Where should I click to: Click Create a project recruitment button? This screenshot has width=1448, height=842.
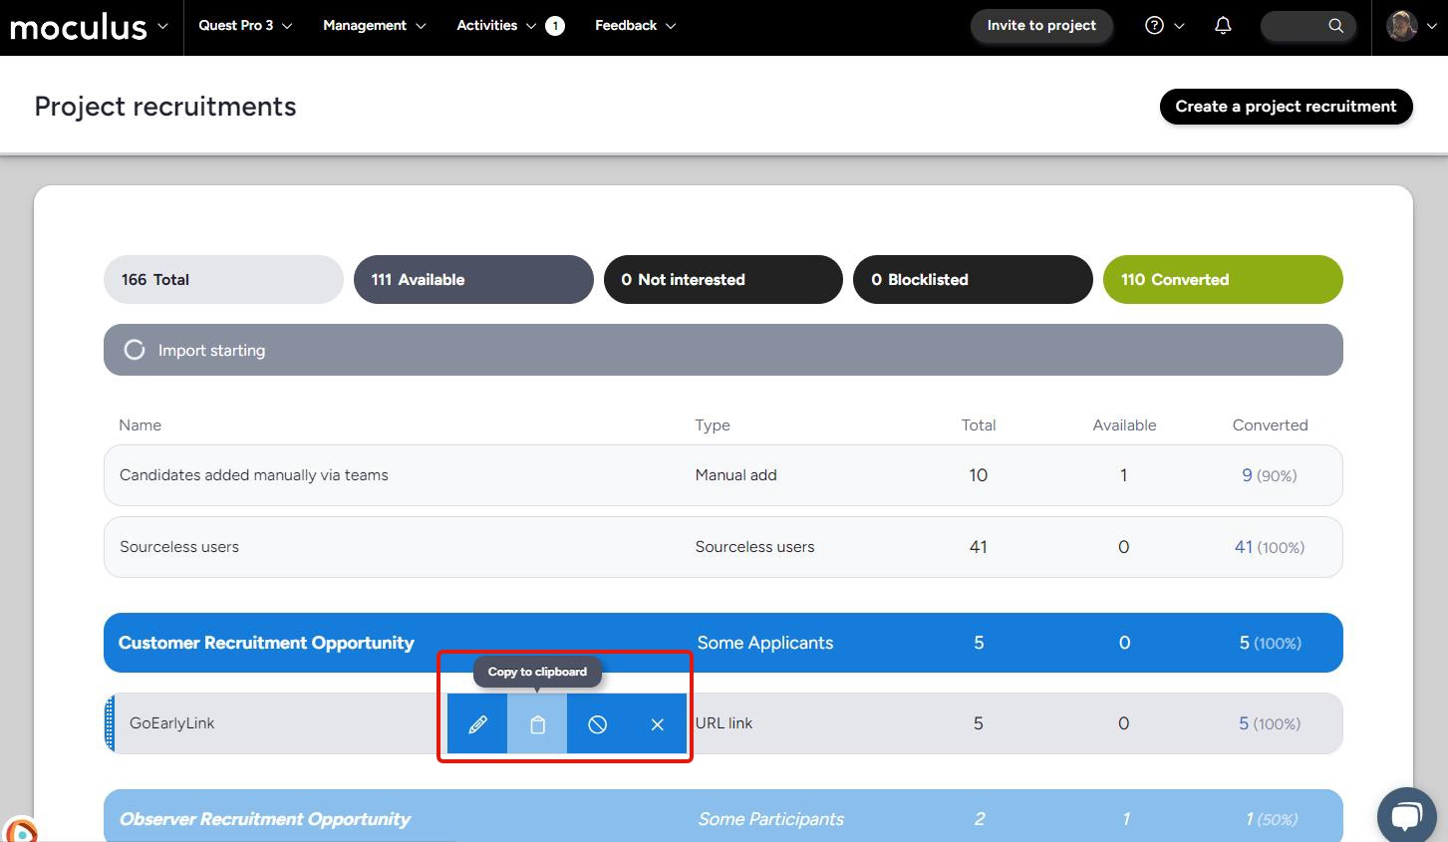1286,107
